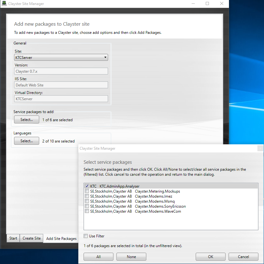264x264 pixels.
Task: Click the 'Select service packages' dialog heading
Action: 108,162
